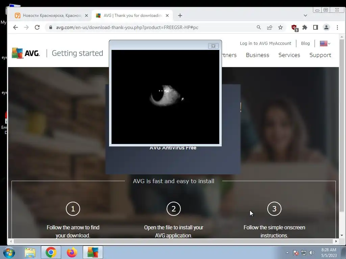Screen dimensions: 346x259
Task: Click the AVG logo
Action: [26, 53]
